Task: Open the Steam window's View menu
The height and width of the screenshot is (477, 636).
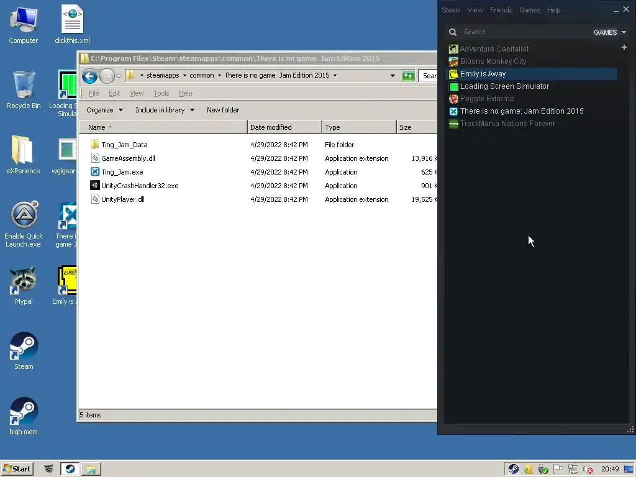Action: (475, 10)
